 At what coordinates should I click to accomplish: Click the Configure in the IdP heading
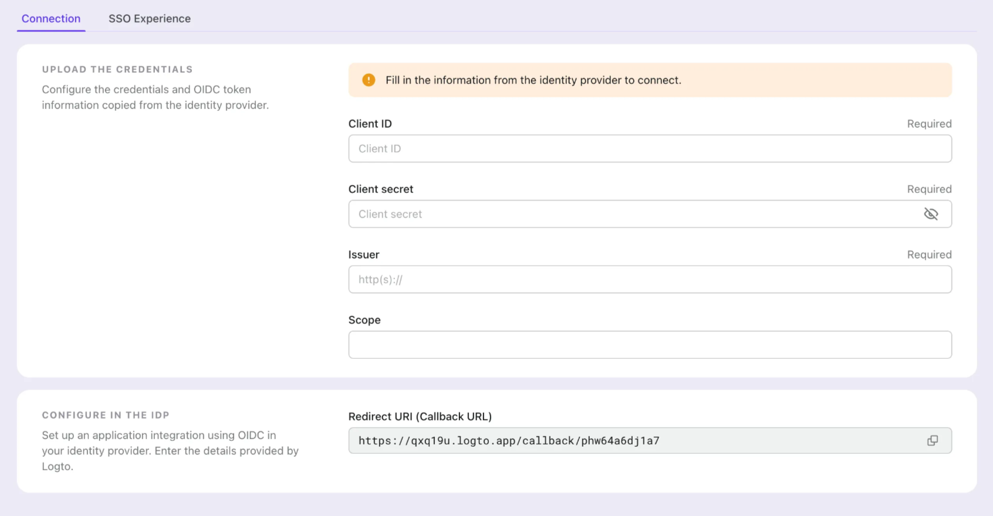(106, 415)
